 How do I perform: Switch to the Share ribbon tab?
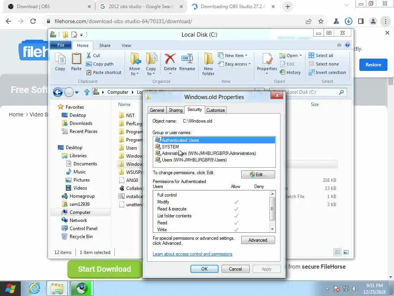(105, 45)
